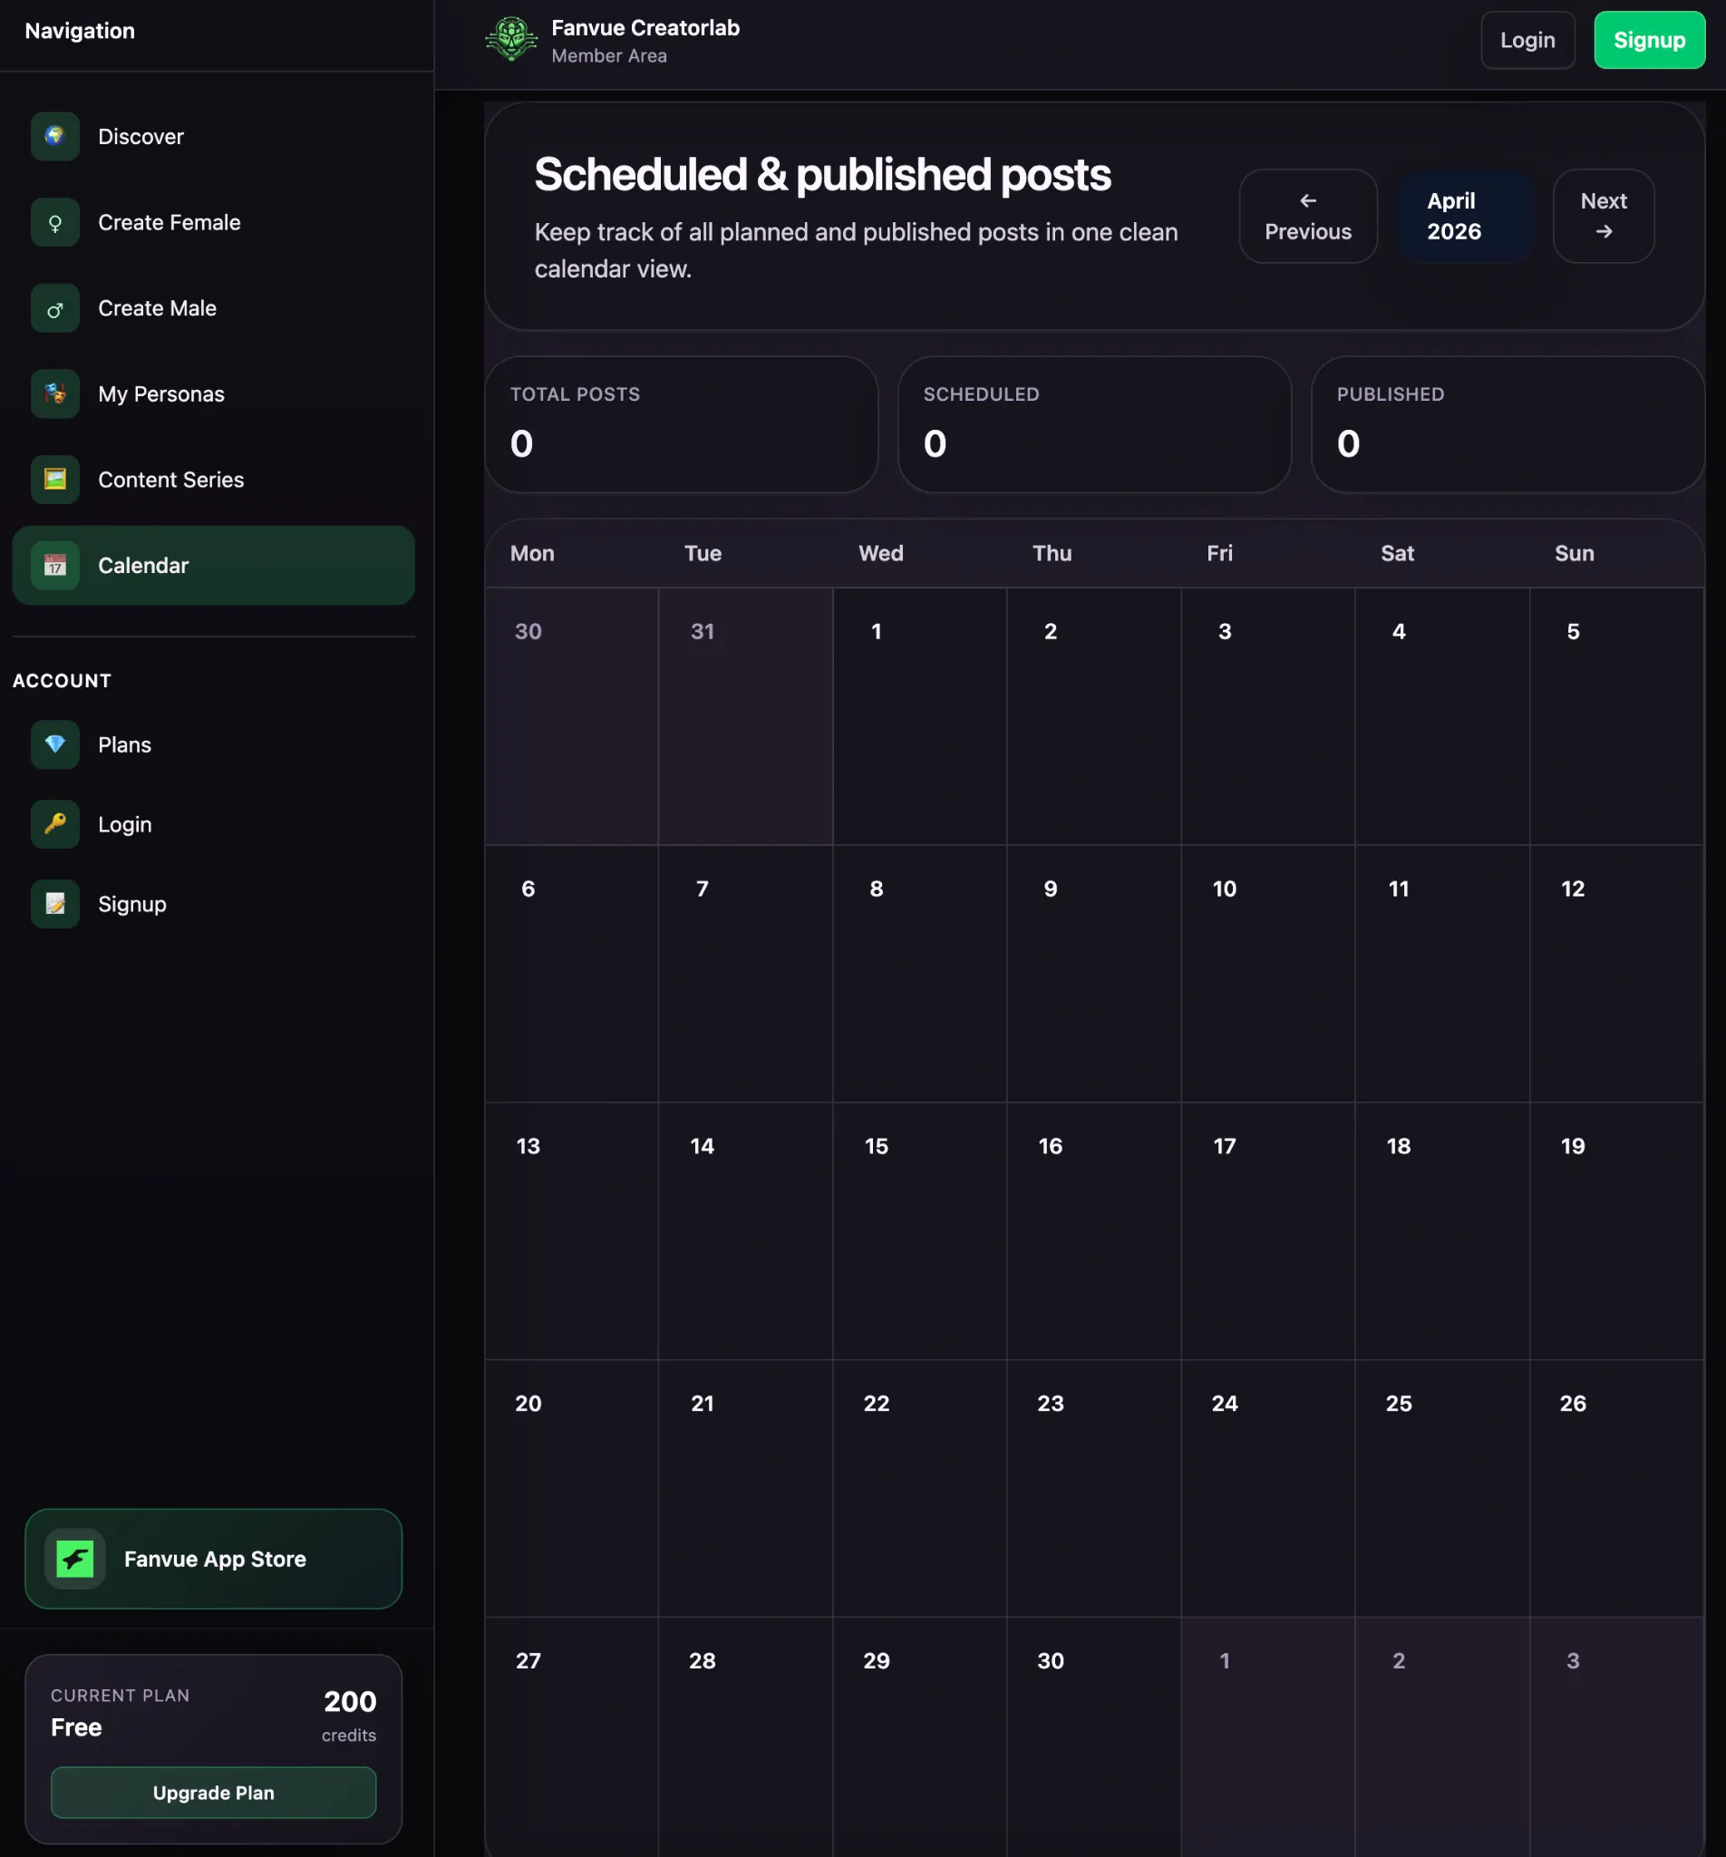Select Signup in the Account sidebar section

click(x=213, y=903)
